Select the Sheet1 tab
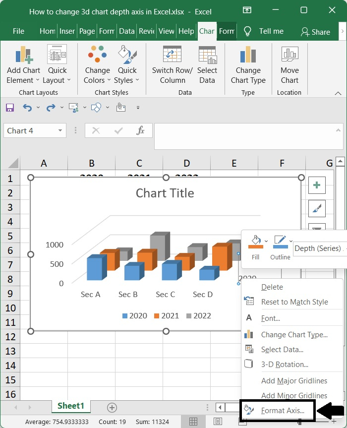This screenshot has height=428, width=347. (x=71, y=406)
